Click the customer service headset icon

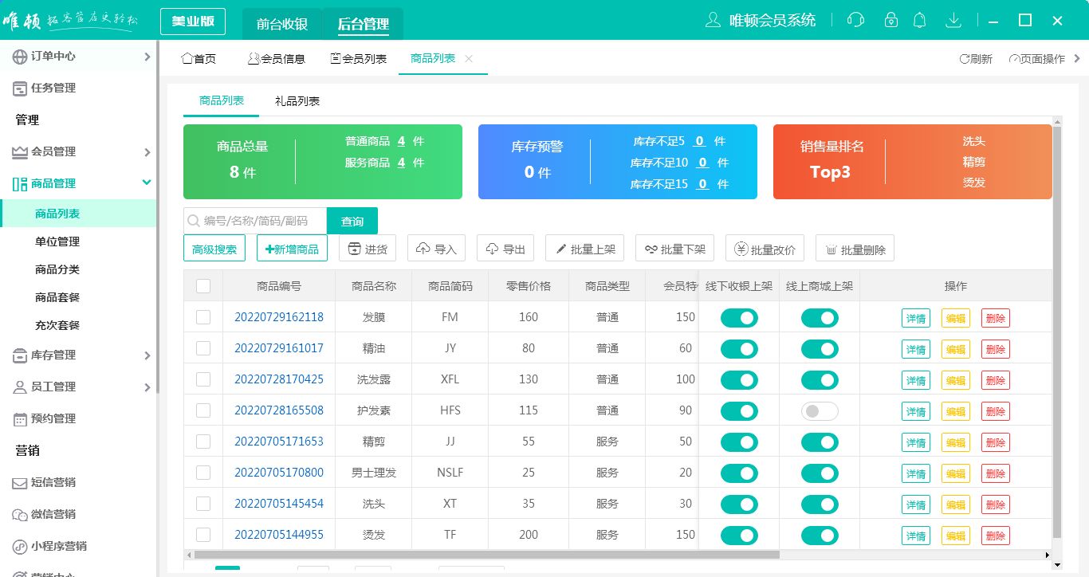point(856,20)
